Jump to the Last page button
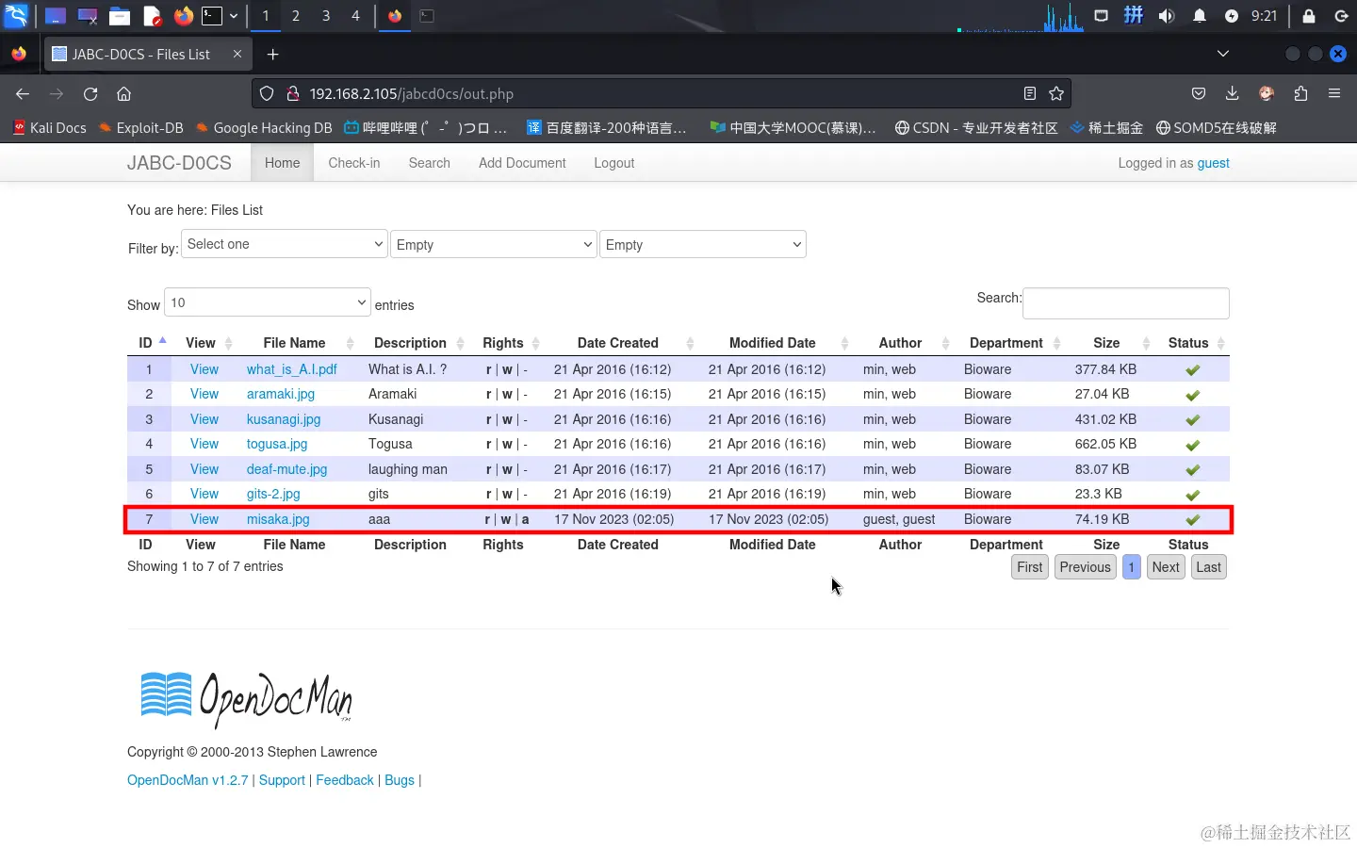Screen dimensions: 1357x848 [1208, 567]
